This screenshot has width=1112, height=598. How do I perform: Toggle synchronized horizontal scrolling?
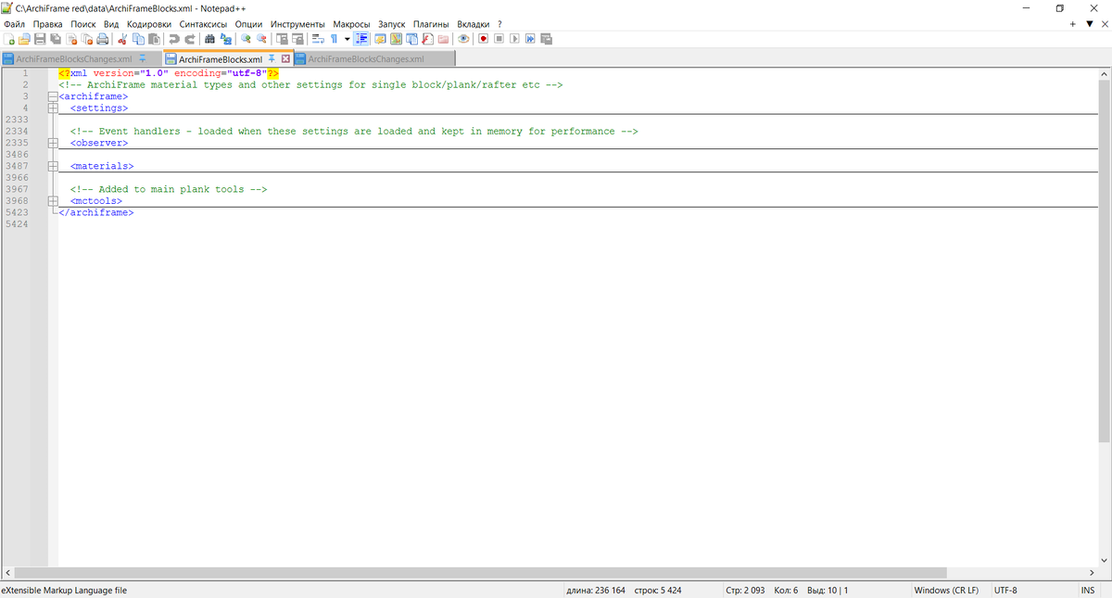tap(297, 39)
